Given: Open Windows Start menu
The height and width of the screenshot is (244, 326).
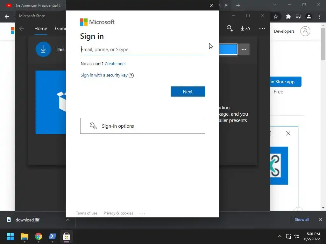Looking at the screenshot, I should pos(10,236).
